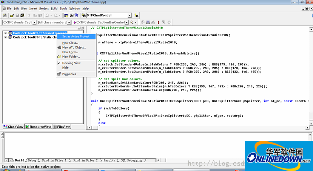Open the Help menu
The width and height of the screenshot is (313, 171).
pos(85,9)
